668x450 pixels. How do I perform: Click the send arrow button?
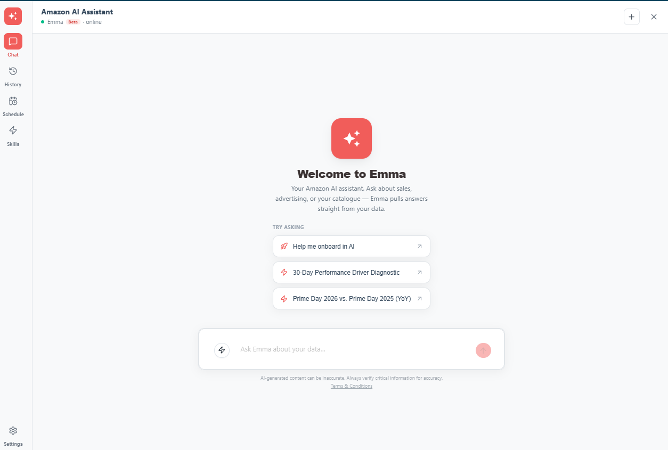[x=483, y=350]
